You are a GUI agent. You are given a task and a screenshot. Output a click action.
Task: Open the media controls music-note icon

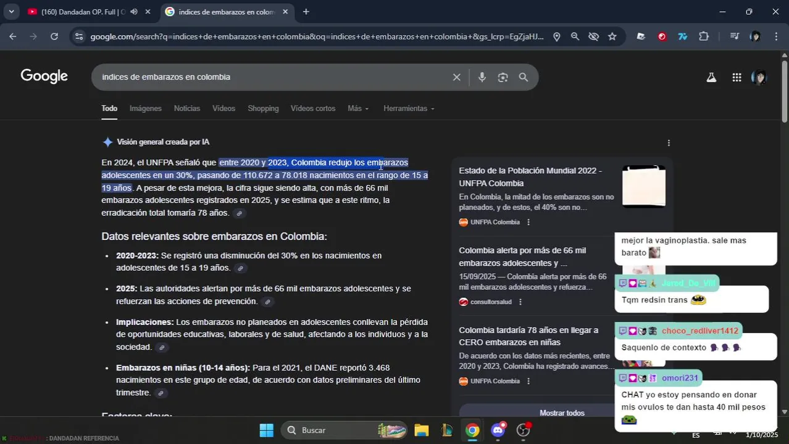(x=734, y=36)
